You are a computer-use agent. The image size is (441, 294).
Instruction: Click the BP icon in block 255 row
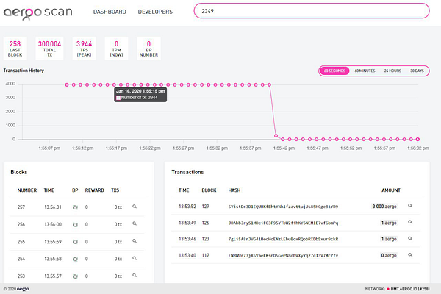[x=76, y=242]
